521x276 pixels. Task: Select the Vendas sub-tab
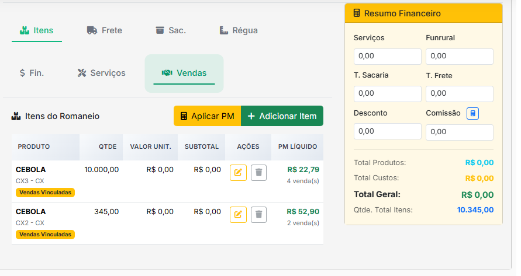(x=184, y=73)
